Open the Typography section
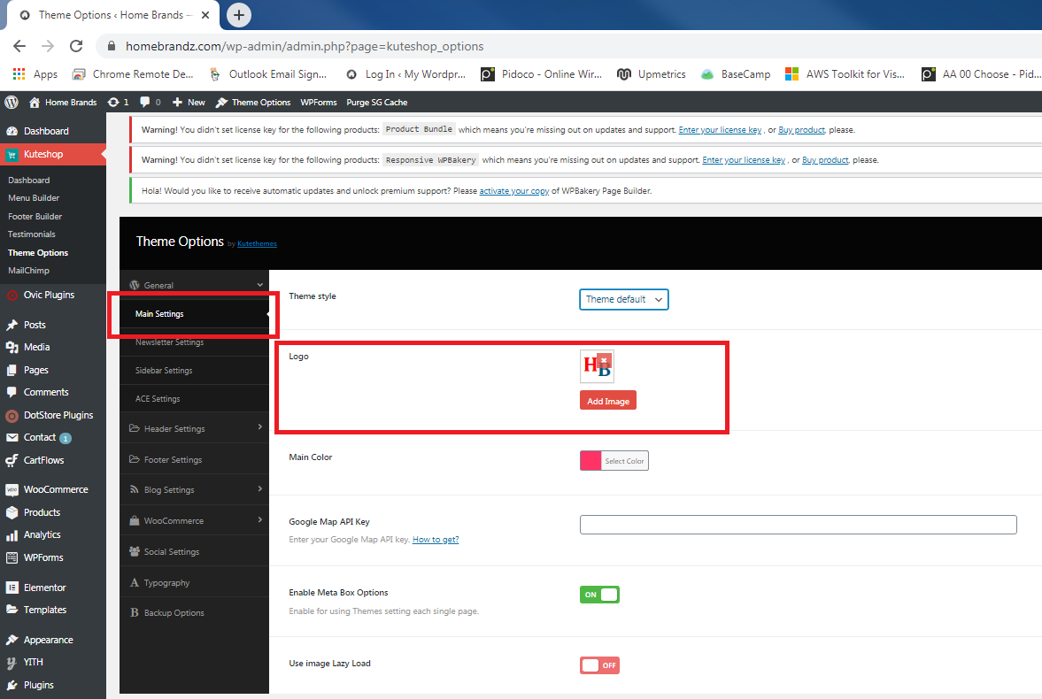The image size is (1042, 699). pos(194,583)
